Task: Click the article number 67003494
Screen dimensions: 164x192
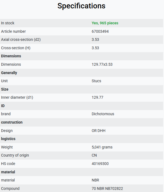Action: coord(100,31)
